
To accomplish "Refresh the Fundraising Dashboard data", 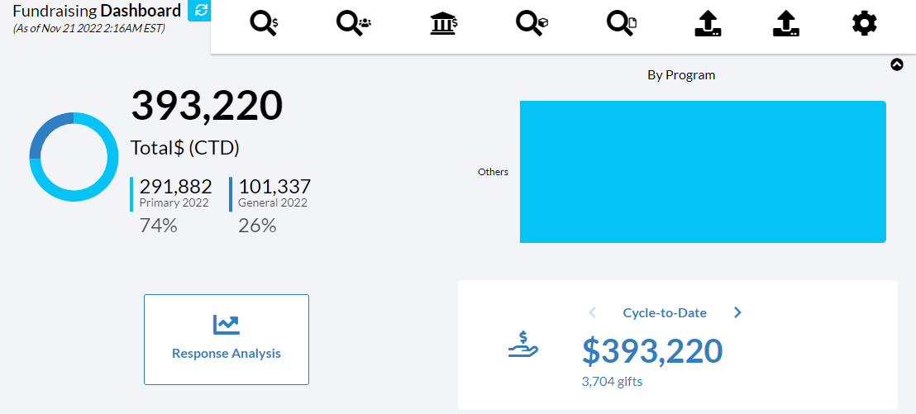I will pyautogui.click(x=200, y=10).
